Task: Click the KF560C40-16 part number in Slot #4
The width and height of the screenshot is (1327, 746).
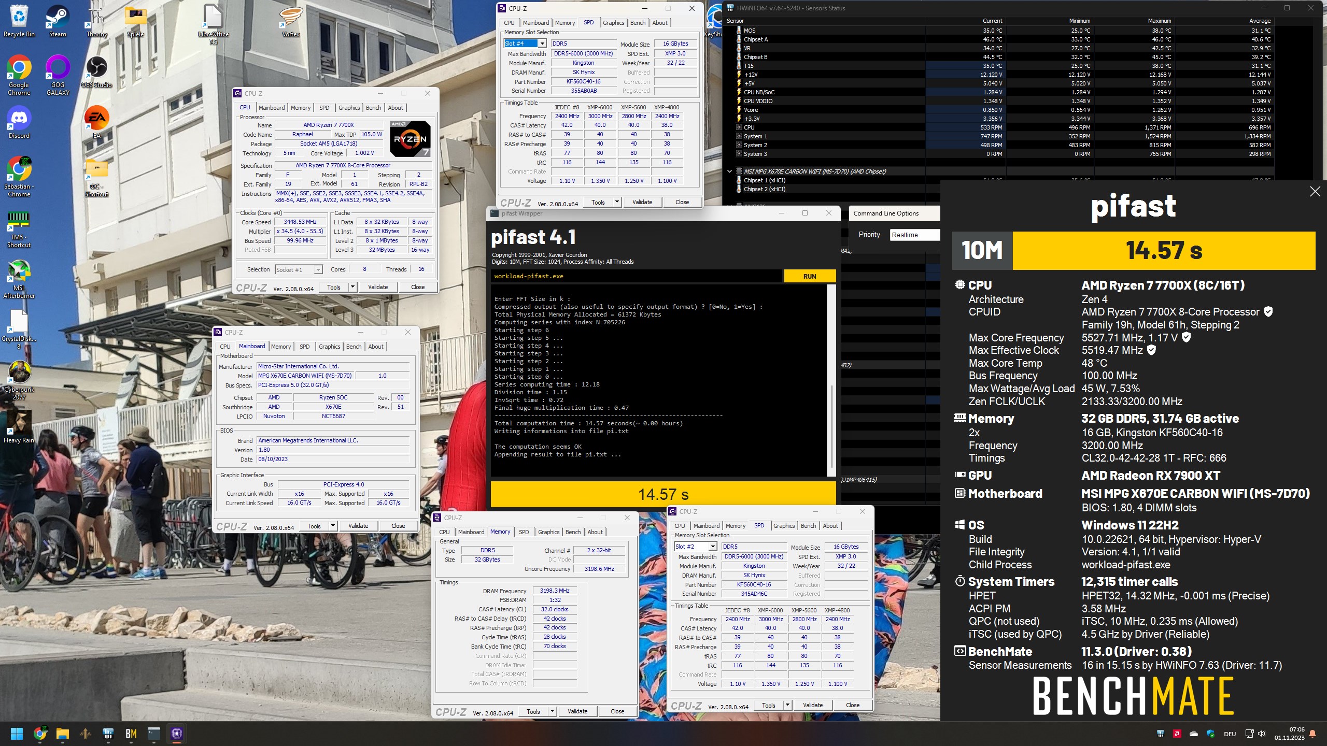Action: click(x=583, y=81)
